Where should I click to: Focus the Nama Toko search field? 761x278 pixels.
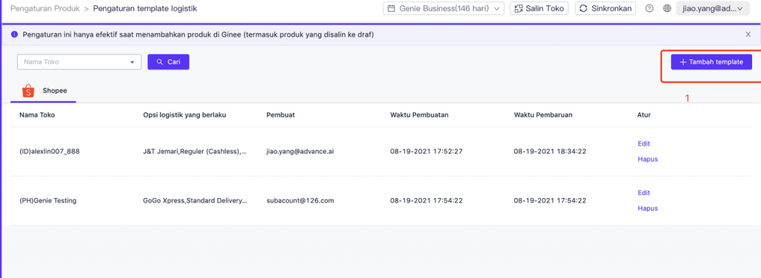[79, 62]
